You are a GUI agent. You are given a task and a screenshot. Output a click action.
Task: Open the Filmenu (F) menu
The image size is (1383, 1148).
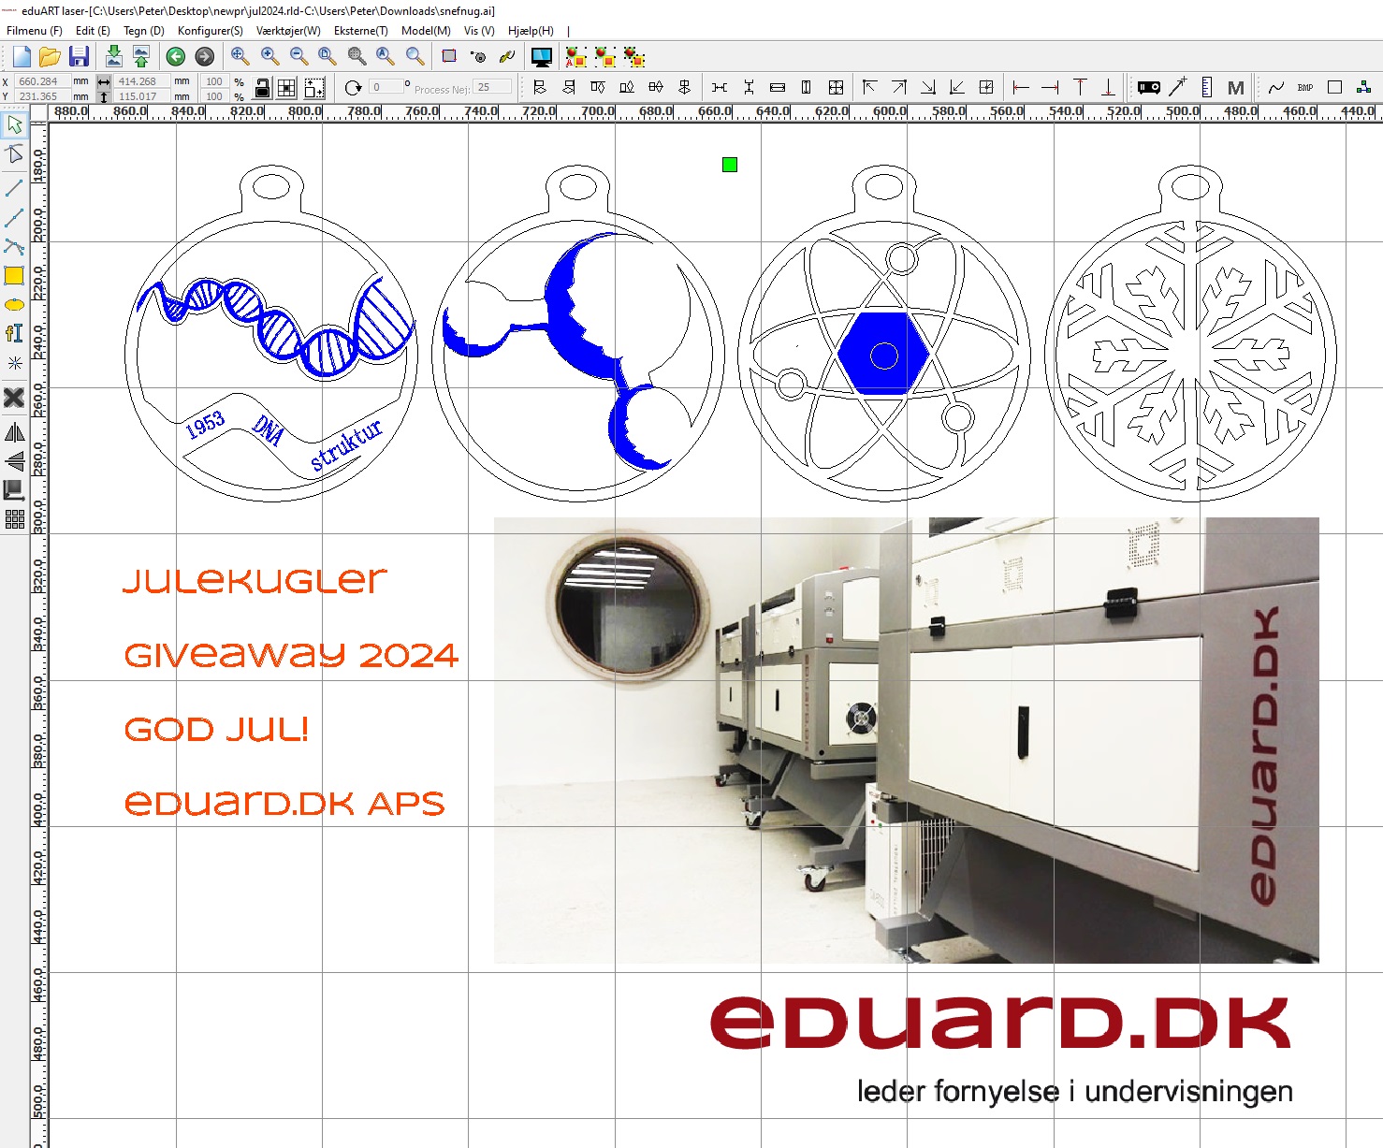click(x=35, y=31)
